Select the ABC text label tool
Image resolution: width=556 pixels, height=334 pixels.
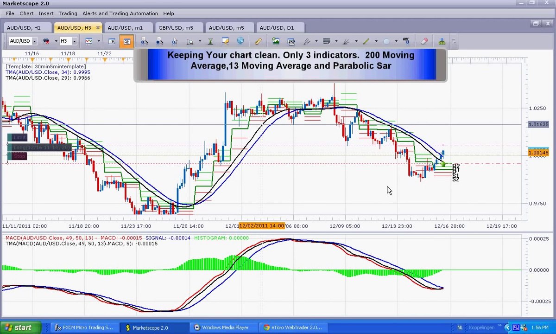406,41
